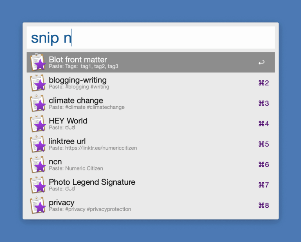Click "Paste: Tags: tag1, tag2, tag3" subtitle
Viewport: 301px width, 242px height.
click(x=83, y=66)
